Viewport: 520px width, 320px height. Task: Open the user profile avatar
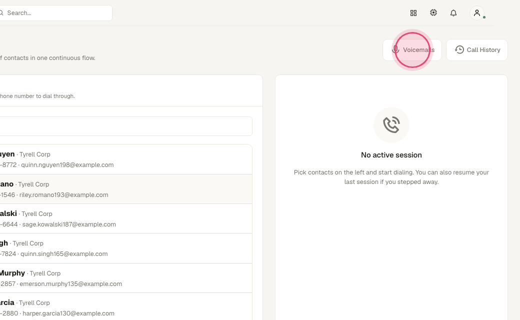477,13
